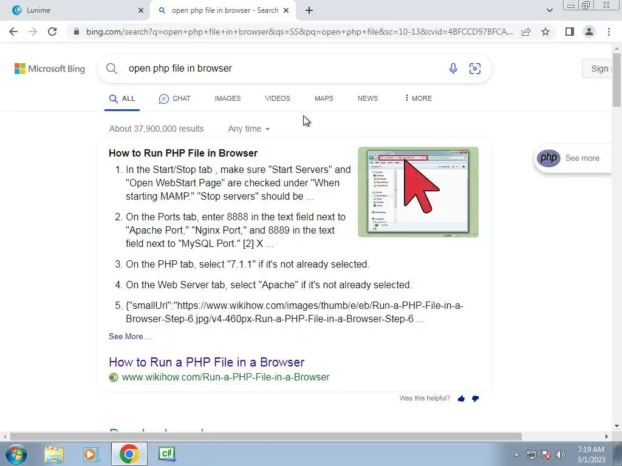
Task: Click the Microsoft Bing logo
Action: coord(50,69)
